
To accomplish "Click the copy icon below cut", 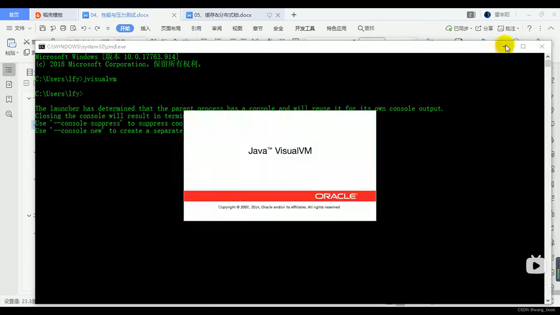I will tap(27, 52).
